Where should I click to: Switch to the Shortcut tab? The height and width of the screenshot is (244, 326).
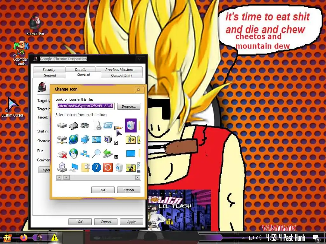(x=83, y=75)
